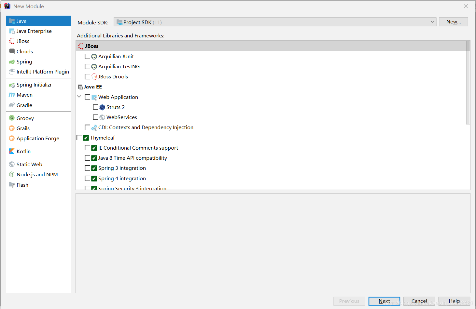This screenshot has width=476, height=309.
Task: Check Spring 4 integration checkbox
Action: click(87, 178)
